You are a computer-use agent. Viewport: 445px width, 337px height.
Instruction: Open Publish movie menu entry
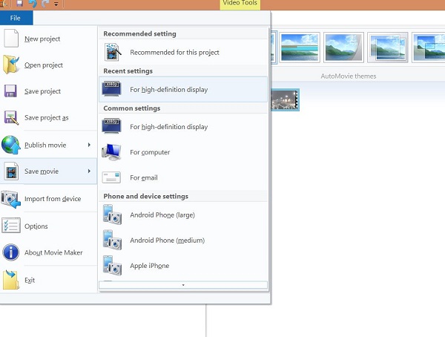click(48, 145)
